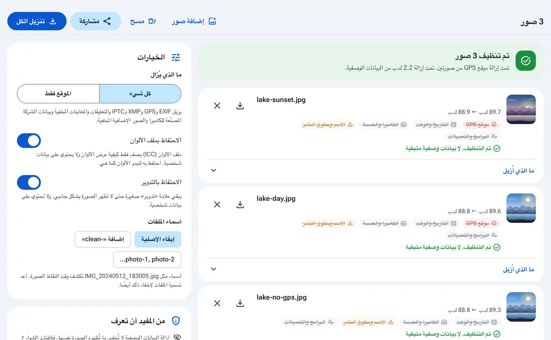Click the مسح clear button
This screenshot has width=551, height=340.
143,21
